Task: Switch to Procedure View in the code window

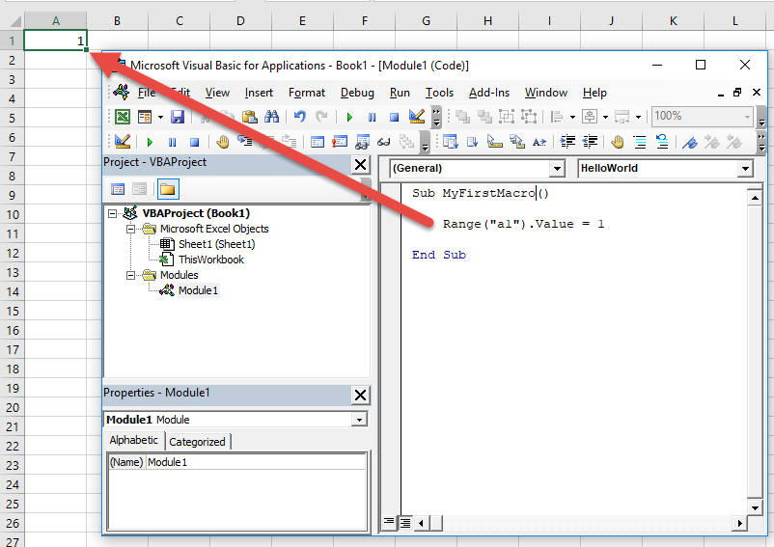Action: pos(389,521)
